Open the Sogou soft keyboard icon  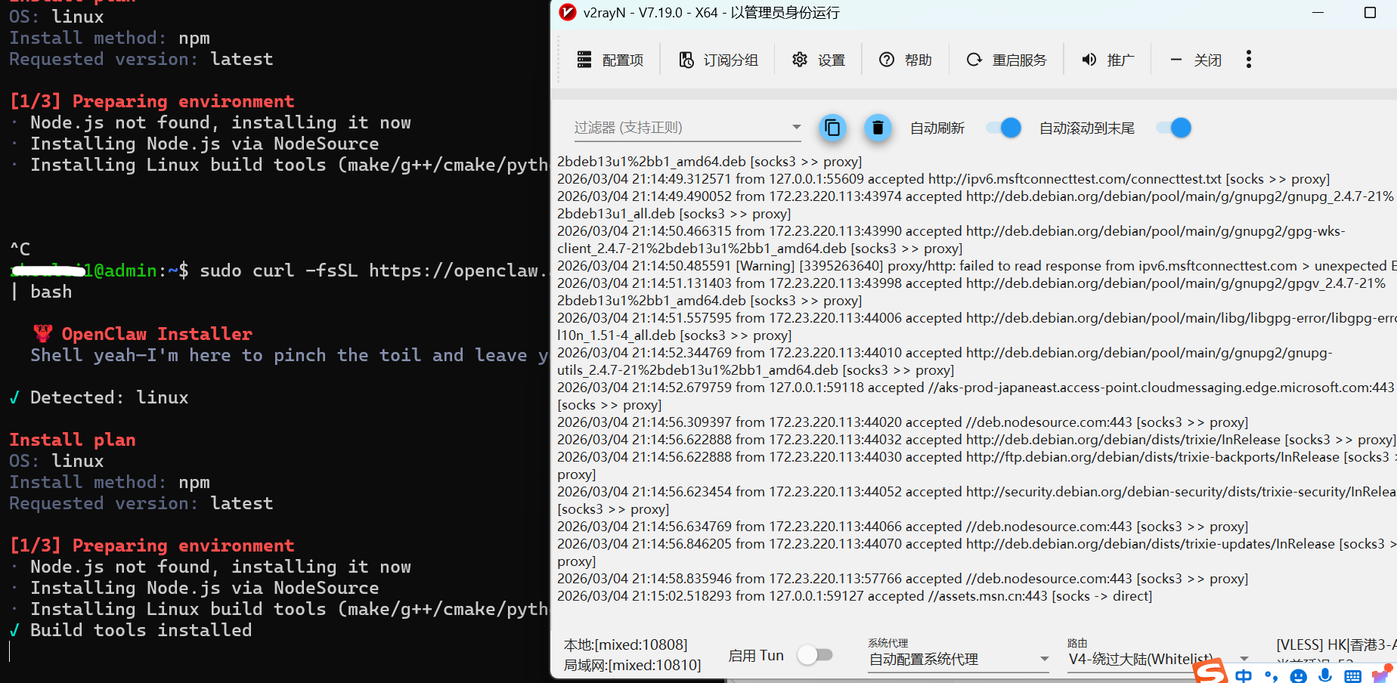(x=1352, y=676)
